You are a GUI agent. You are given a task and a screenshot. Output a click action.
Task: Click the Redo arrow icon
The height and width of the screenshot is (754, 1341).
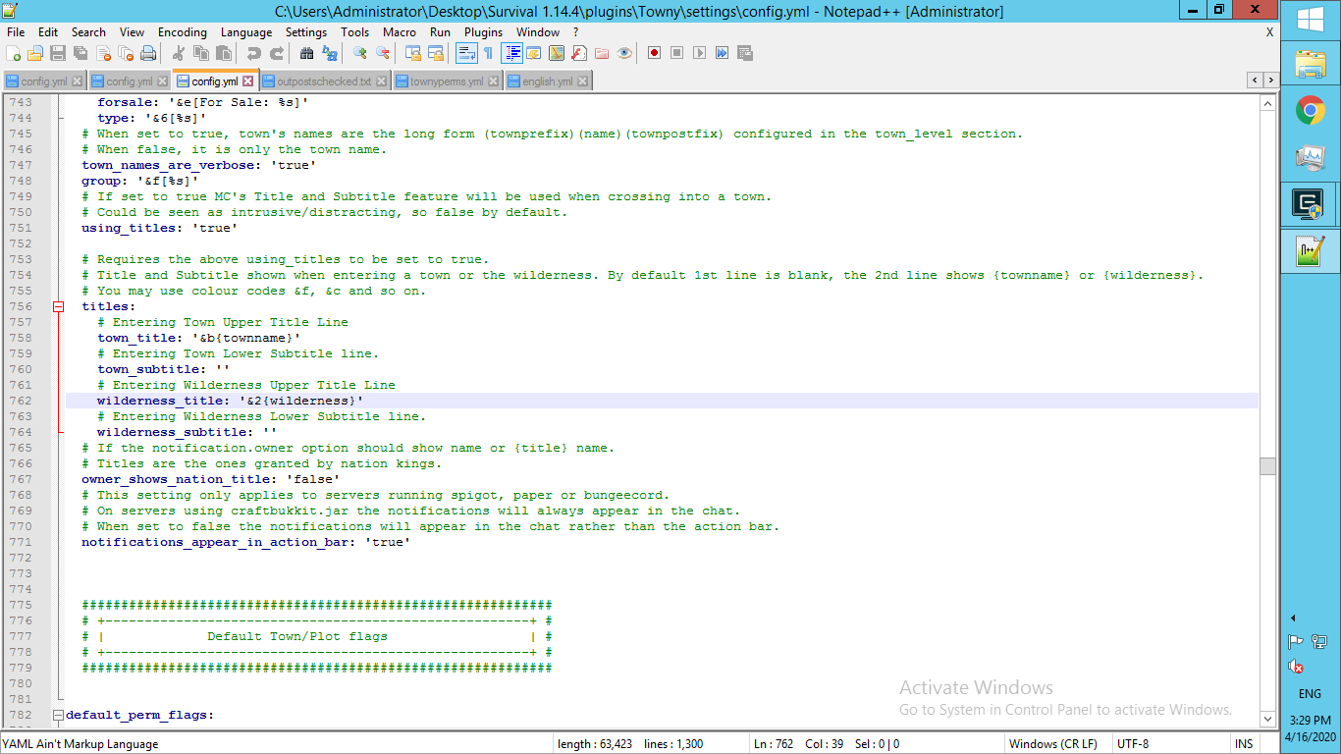pyautogui.click(x=277, y=53)
